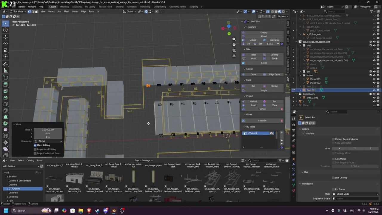Hide Plane.001 using its eye icon
Viewport: 382px width, 215px height.
point(374,79)
